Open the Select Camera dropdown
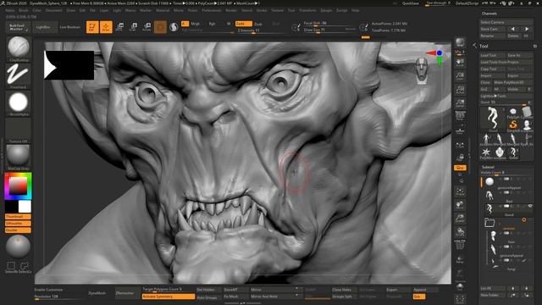The height and width of the screenshot is (305, 542). point(506,22)
